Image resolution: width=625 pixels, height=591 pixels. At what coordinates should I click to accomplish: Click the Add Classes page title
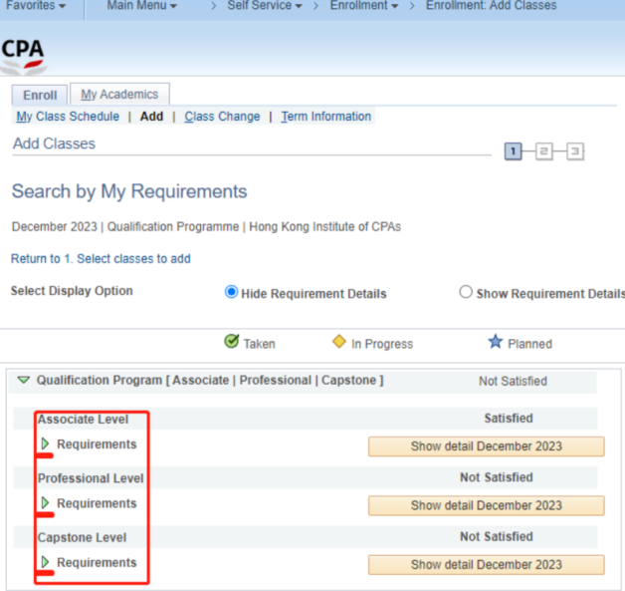(54, 144)
